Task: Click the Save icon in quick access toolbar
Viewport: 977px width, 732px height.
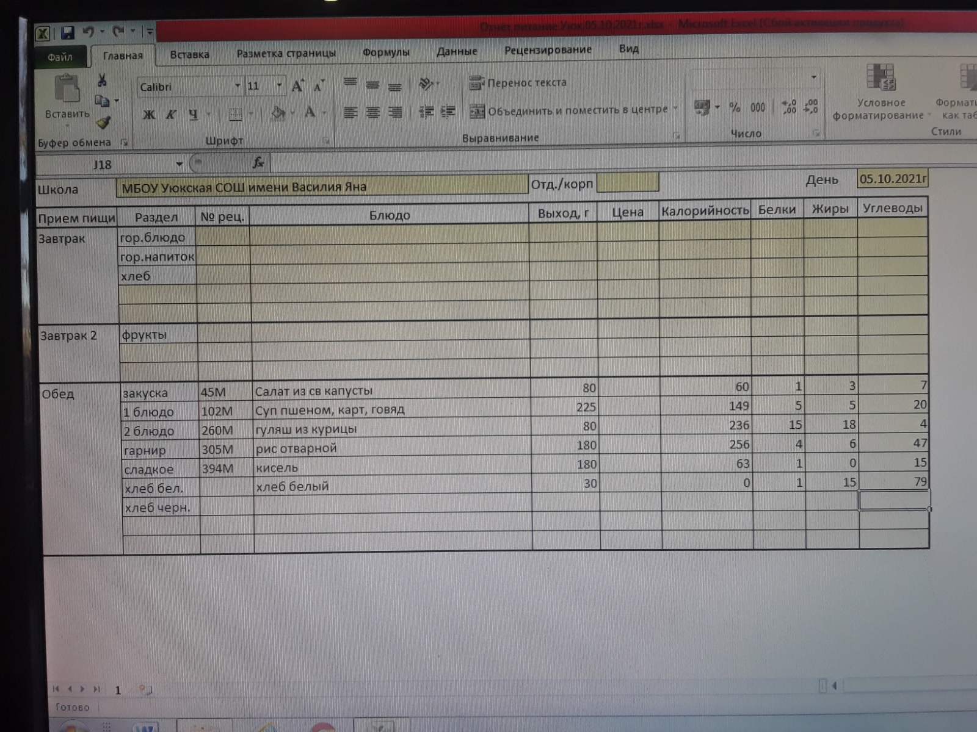Action: pyautogui.click(x=68, y=32)
